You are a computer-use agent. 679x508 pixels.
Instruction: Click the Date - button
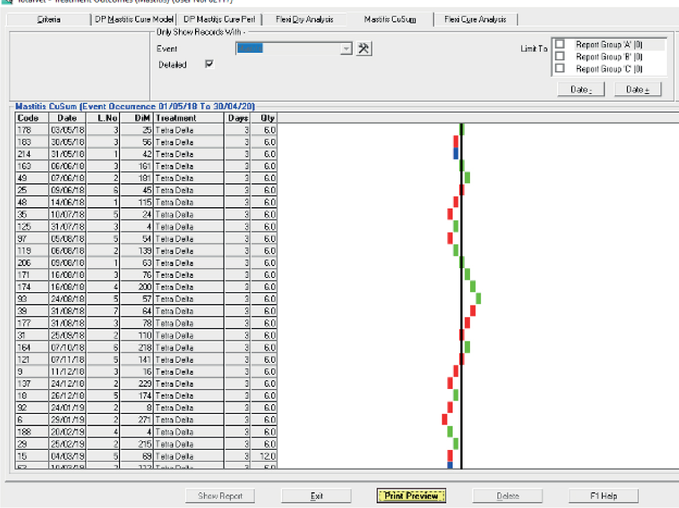point(581,89)
